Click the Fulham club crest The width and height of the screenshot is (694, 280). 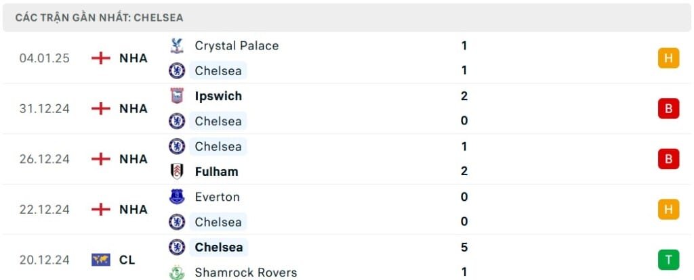tap(177, 171)
